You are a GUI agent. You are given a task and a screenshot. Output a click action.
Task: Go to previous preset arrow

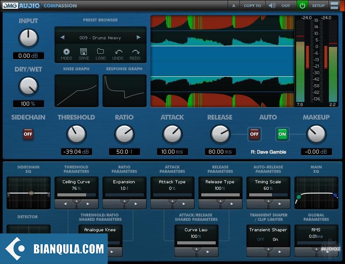[x=62, y=38]
